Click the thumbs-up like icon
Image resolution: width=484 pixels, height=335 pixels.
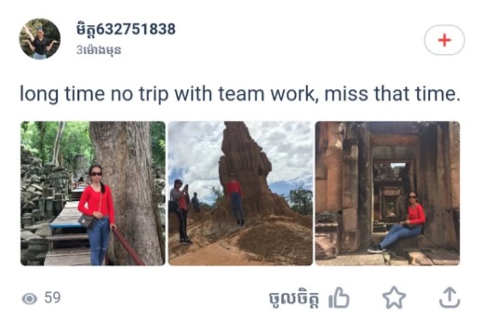pos(339,298)
